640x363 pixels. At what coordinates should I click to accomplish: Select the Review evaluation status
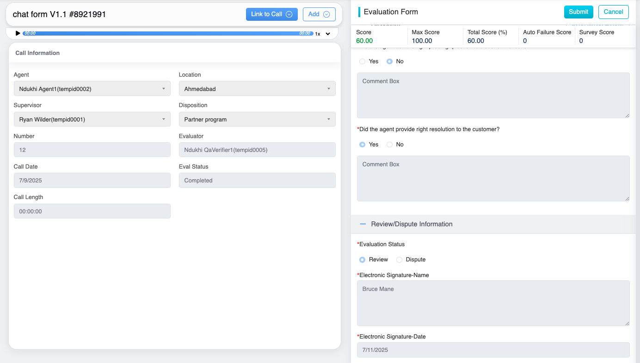(363, 260)
